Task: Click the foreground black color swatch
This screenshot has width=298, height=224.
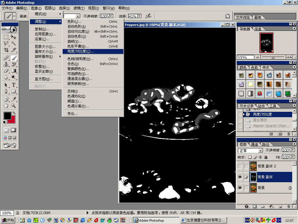Action: [7, 116]
